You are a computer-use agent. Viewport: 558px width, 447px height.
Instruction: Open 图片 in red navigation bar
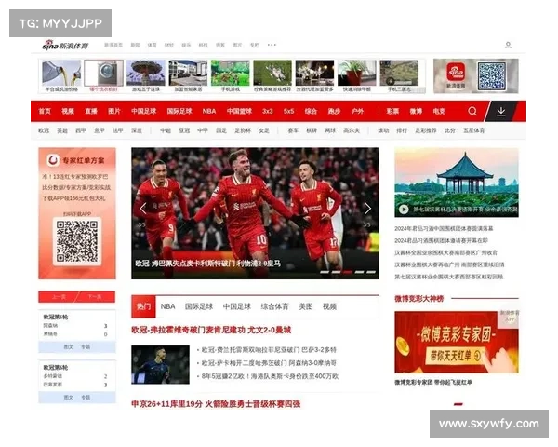pyautogui.click(x=114, y=111)
